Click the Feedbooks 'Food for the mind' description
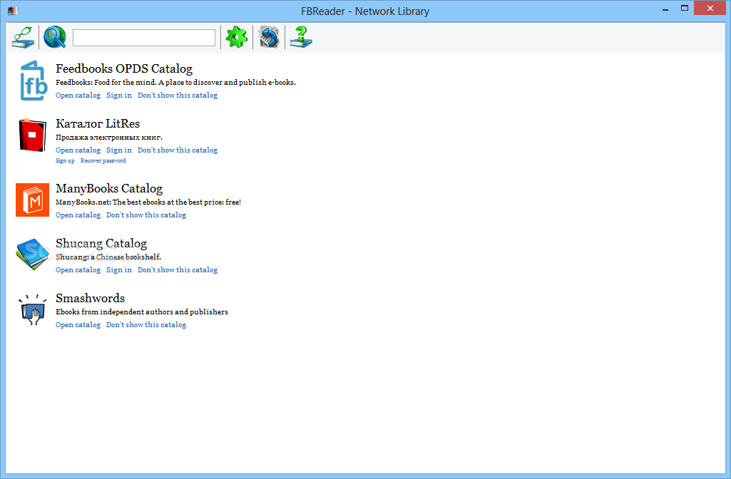 click(x=175, y=83)
